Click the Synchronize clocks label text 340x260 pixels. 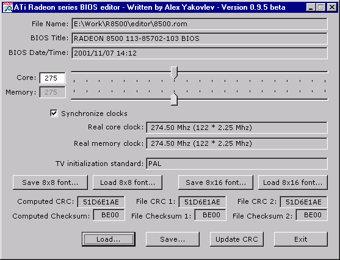point(94,114)
